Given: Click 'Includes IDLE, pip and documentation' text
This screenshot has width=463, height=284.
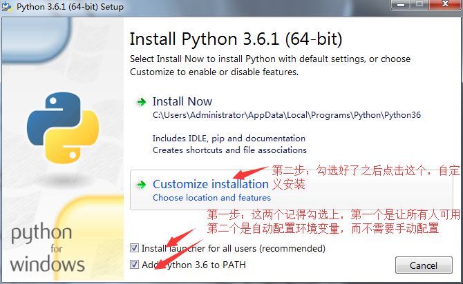Looking at the screenshot, I should 229,138.
